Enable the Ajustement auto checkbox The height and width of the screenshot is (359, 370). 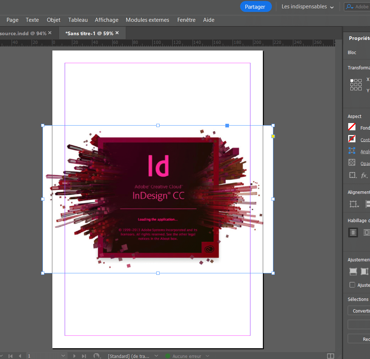coord(352,285)
